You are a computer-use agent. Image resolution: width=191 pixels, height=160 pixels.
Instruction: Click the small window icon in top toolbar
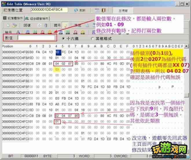[97, 10]
